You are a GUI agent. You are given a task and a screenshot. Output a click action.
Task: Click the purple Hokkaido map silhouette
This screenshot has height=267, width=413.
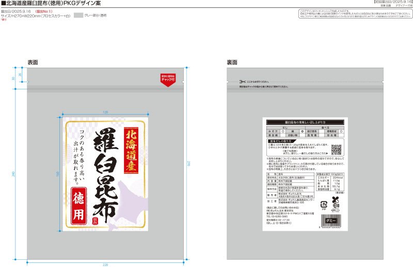coord(126,205)
